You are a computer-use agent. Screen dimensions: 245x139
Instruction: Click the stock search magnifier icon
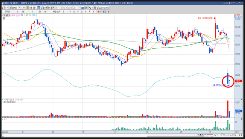(21, 8)
